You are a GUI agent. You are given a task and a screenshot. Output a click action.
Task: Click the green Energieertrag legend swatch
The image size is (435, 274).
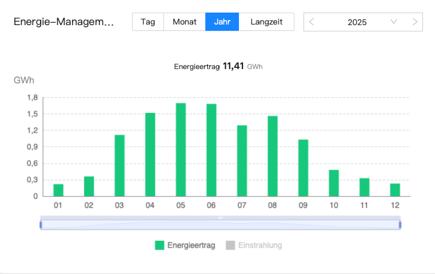(x=159, y=245)
